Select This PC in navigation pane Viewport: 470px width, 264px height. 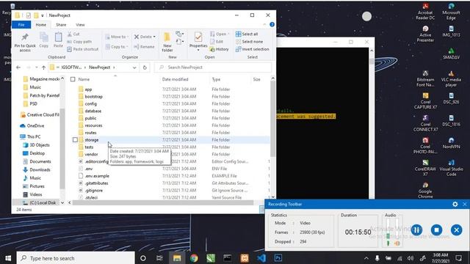(x=34, y=137)
